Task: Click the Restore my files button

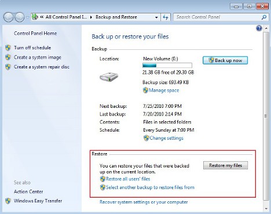Action: tap(225, 165)
